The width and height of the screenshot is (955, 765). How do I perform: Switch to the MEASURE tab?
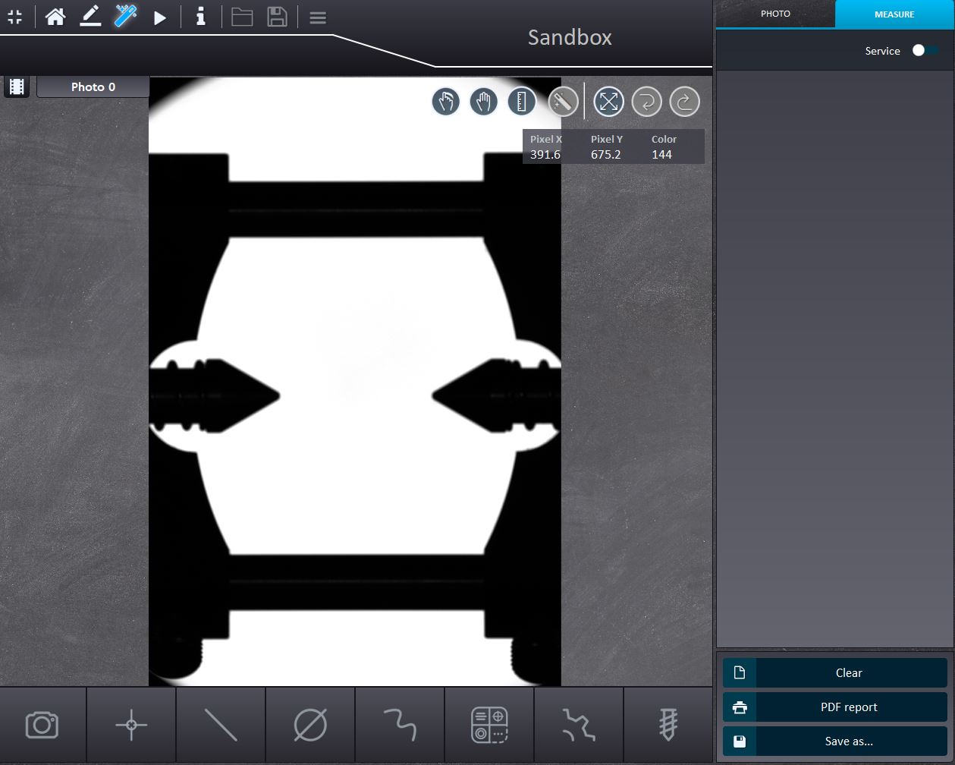point(894,14)
